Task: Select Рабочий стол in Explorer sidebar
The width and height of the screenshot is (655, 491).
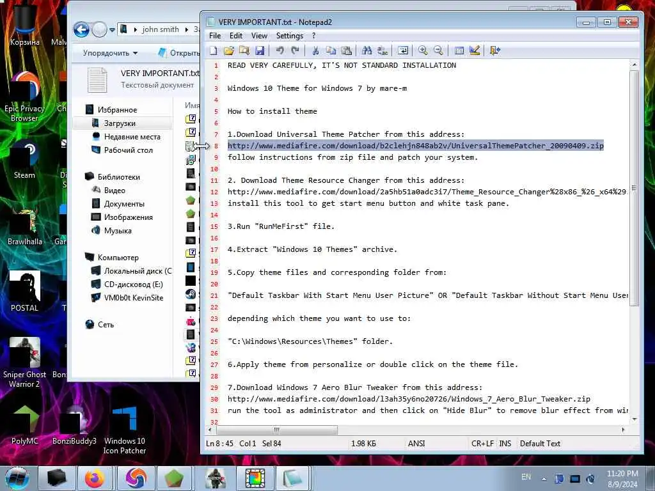Action: click(128, 150)
